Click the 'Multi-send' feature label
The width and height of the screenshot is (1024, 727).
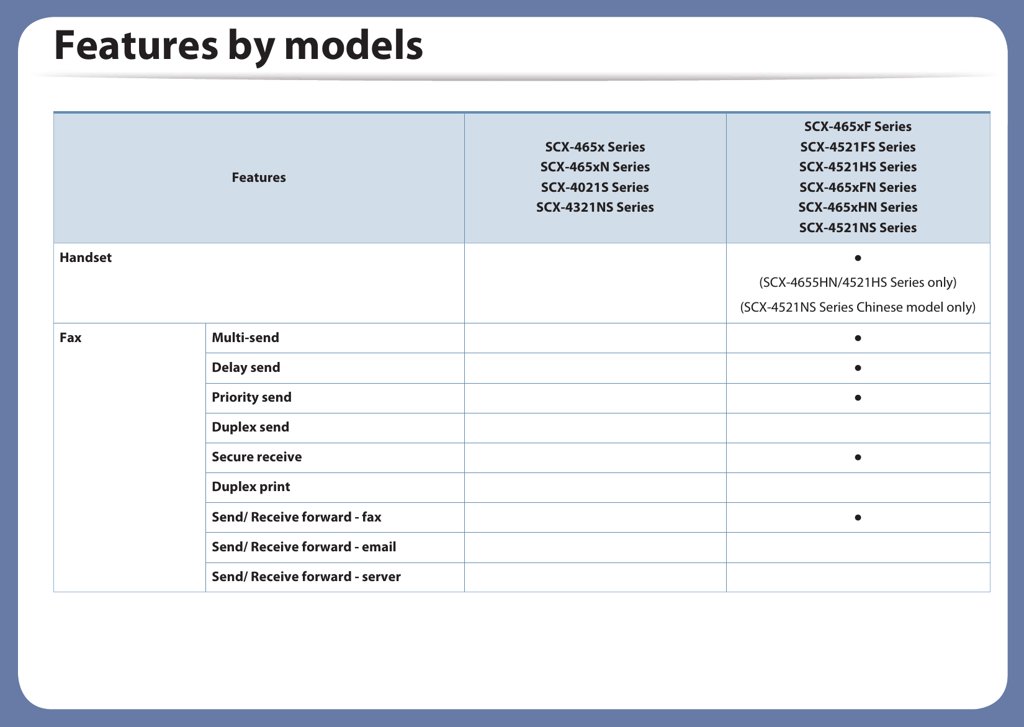[x=245, y=338]
